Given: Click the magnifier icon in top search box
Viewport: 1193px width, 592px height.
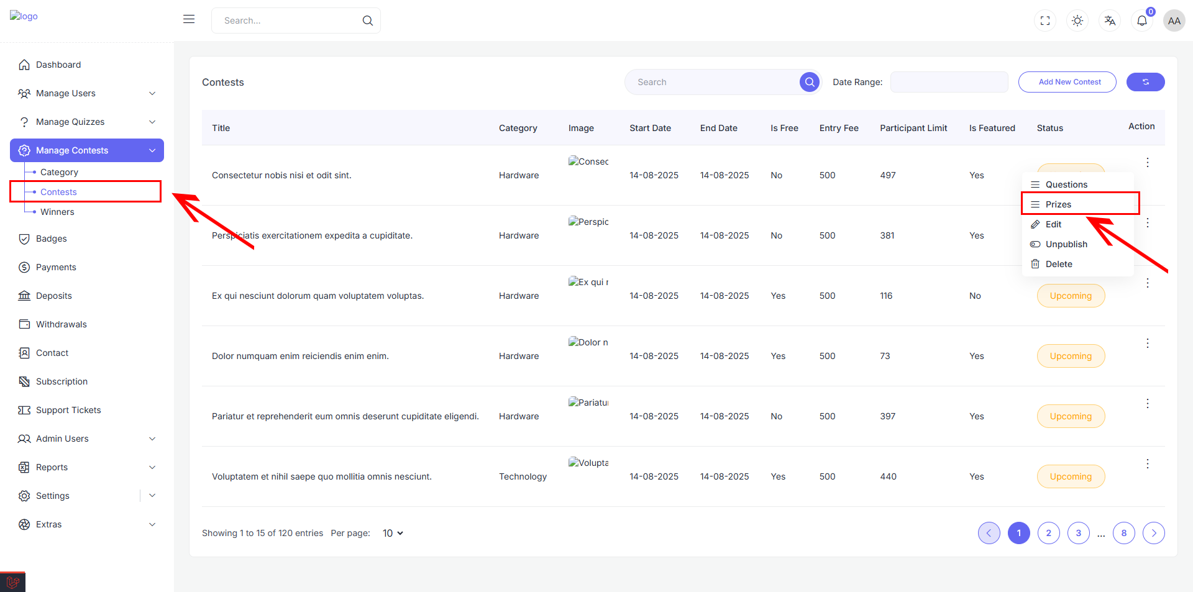Looking at the screenshot, I should click(368, 20).
